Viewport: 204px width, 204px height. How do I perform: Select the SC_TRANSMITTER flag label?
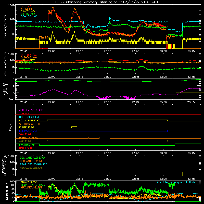coord(30,124)
